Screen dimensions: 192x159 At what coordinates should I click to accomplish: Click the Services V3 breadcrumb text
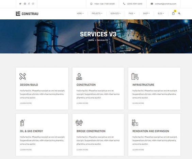coord(102,40)
